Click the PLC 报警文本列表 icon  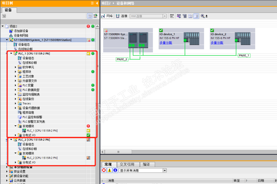20,122
